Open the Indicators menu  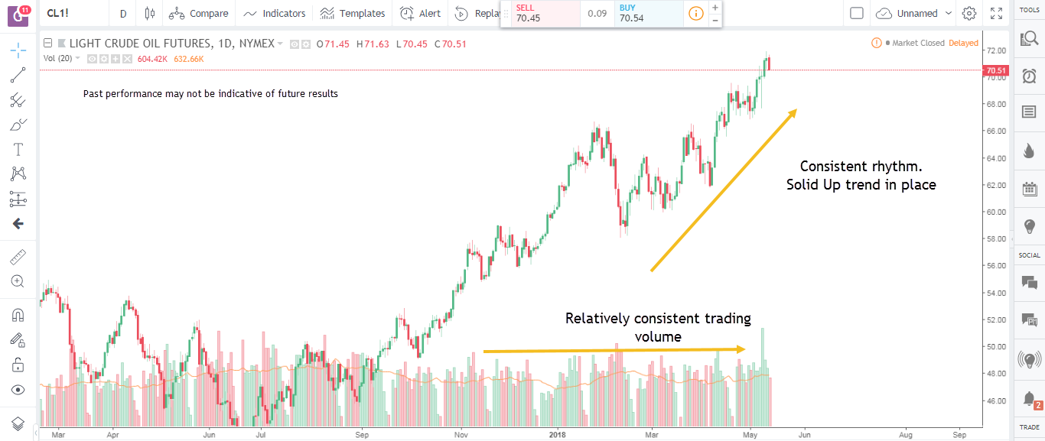point(275,13)
